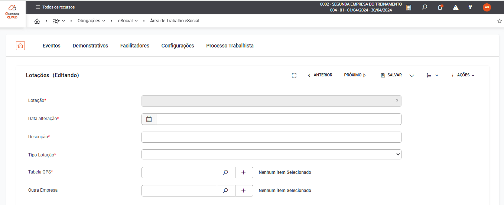Click the ANTERIOR button
Viewport: 504px width, 205px height.
(320, 75)
